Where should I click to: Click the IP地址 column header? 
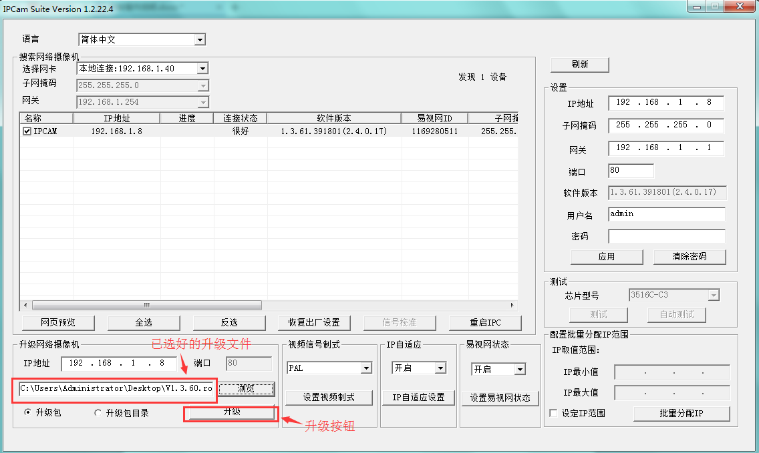(116, 118)
